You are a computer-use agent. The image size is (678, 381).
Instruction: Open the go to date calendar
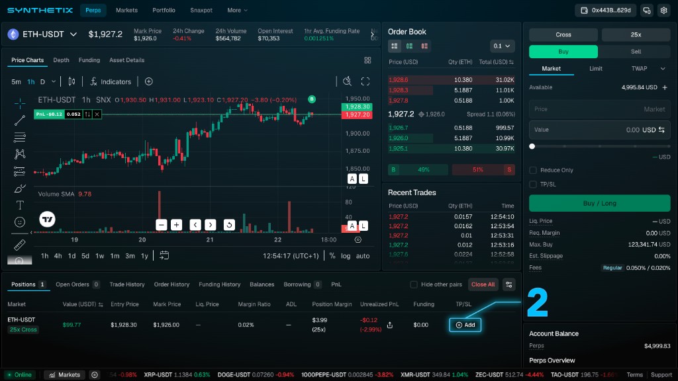point(164,256)
